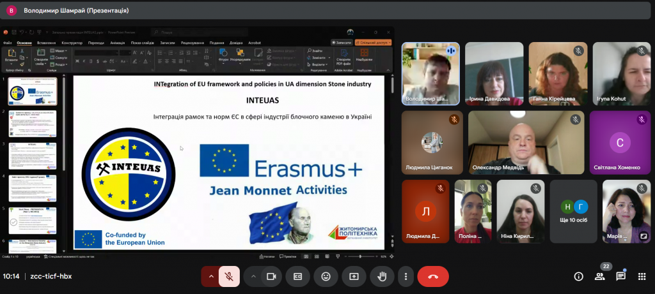Click the numbered list icon

click(x=170, y=53)
